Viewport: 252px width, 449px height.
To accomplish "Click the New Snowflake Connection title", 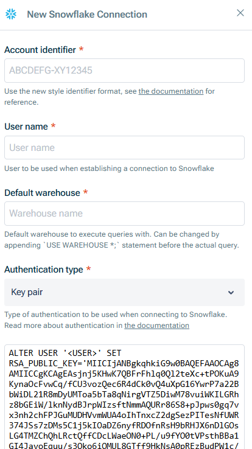I will tap(87, 15).
